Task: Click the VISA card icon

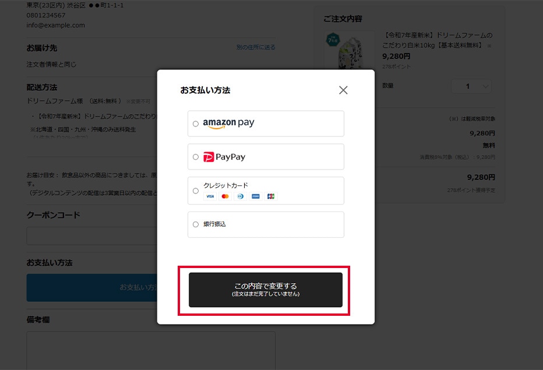Action: coord(210,196)
